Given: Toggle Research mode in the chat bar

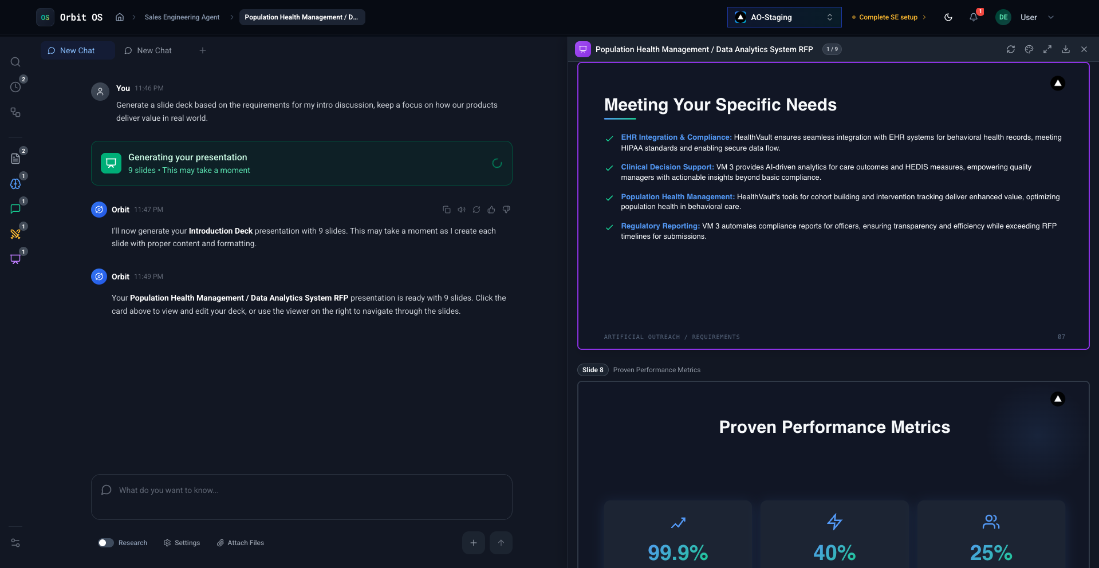Looking at the screenshot, I should pyautogui.click(x=106, y=542).
